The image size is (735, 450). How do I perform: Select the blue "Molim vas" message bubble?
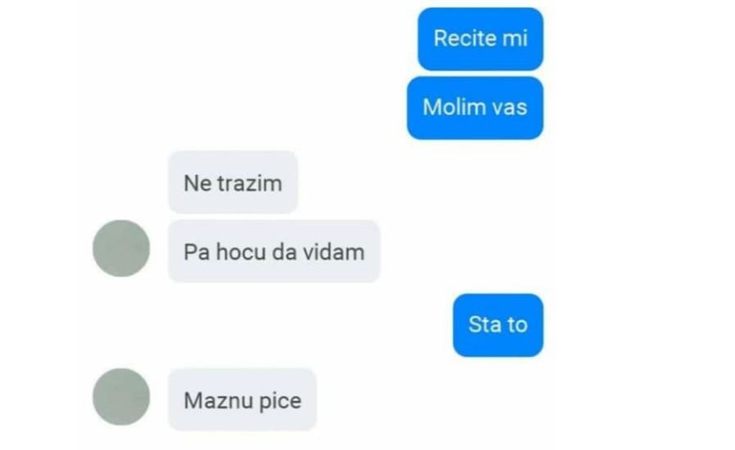click(x=475, y=108)
